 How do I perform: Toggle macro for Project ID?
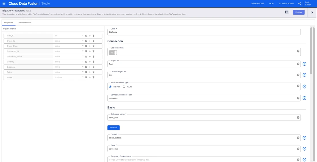point(304,64)
